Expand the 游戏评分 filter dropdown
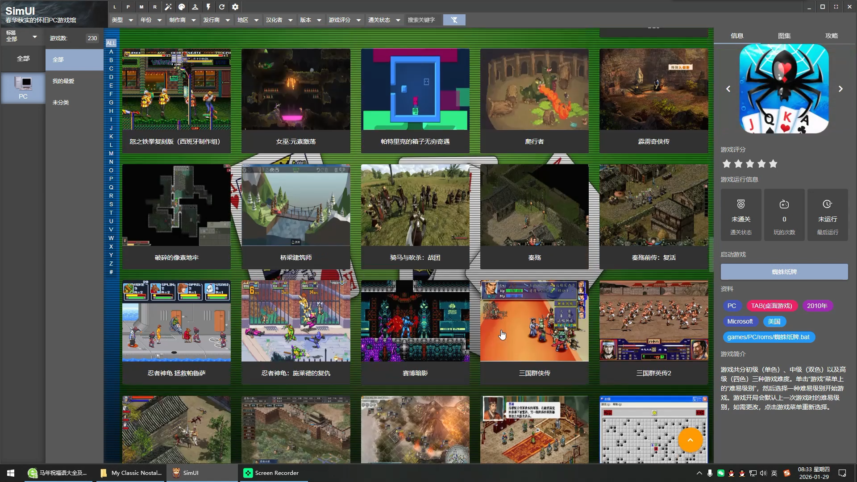Image resolution: width=857 pixels, height=482 pixels. point(345,20)
